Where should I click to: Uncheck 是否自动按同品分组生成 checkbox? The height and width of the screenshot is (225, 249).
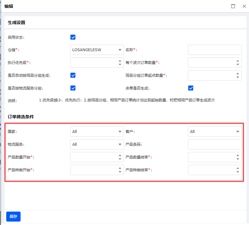(x=73, y=75)
